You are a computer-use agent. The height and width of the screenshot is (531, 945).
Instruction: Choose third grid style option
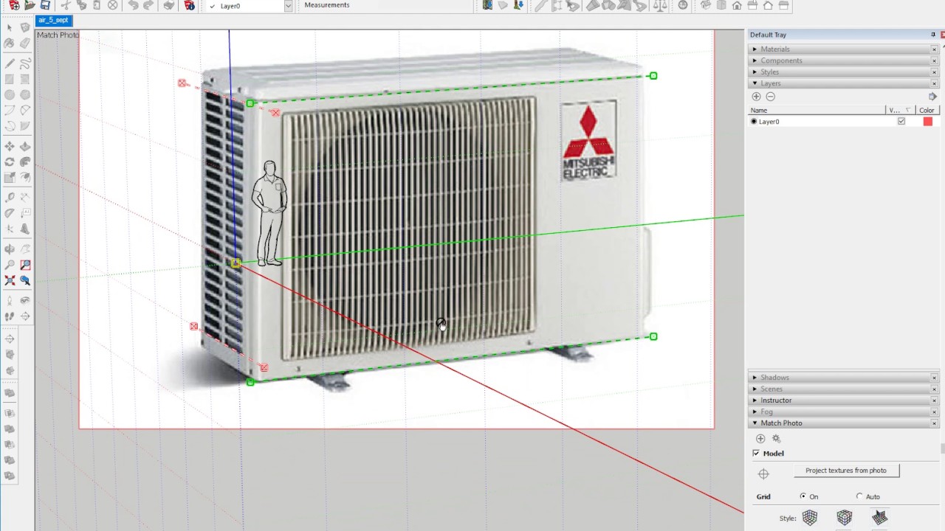(x=879, y=518)
